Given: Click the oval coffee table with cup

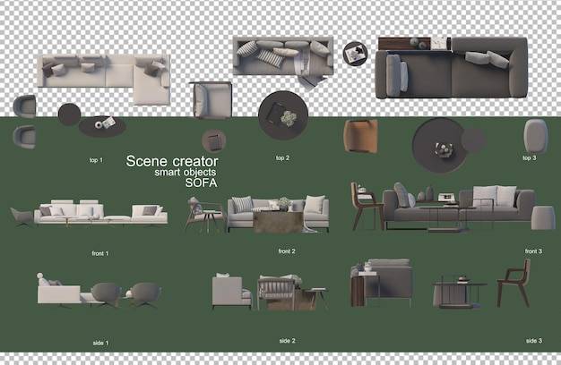Looking at the screenshot, I should coord(102,127).
